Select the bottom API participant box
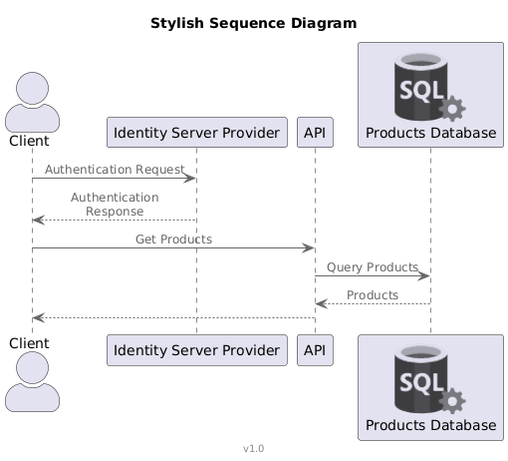The height and width of the screenshot is (461, 508). click(x=315, y=350)
